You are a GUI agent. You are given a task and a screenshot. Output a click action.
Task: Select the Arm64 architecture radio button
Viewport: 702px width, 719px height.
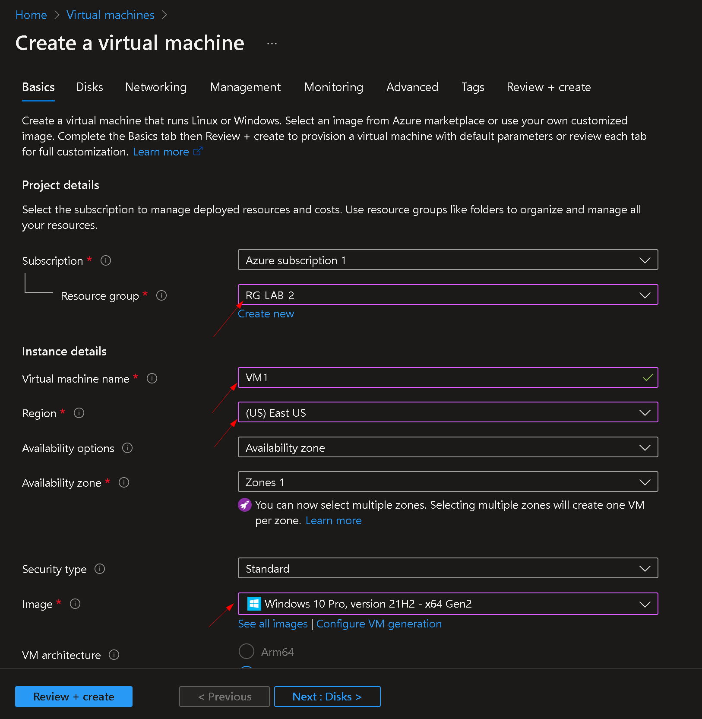(247, 652)
